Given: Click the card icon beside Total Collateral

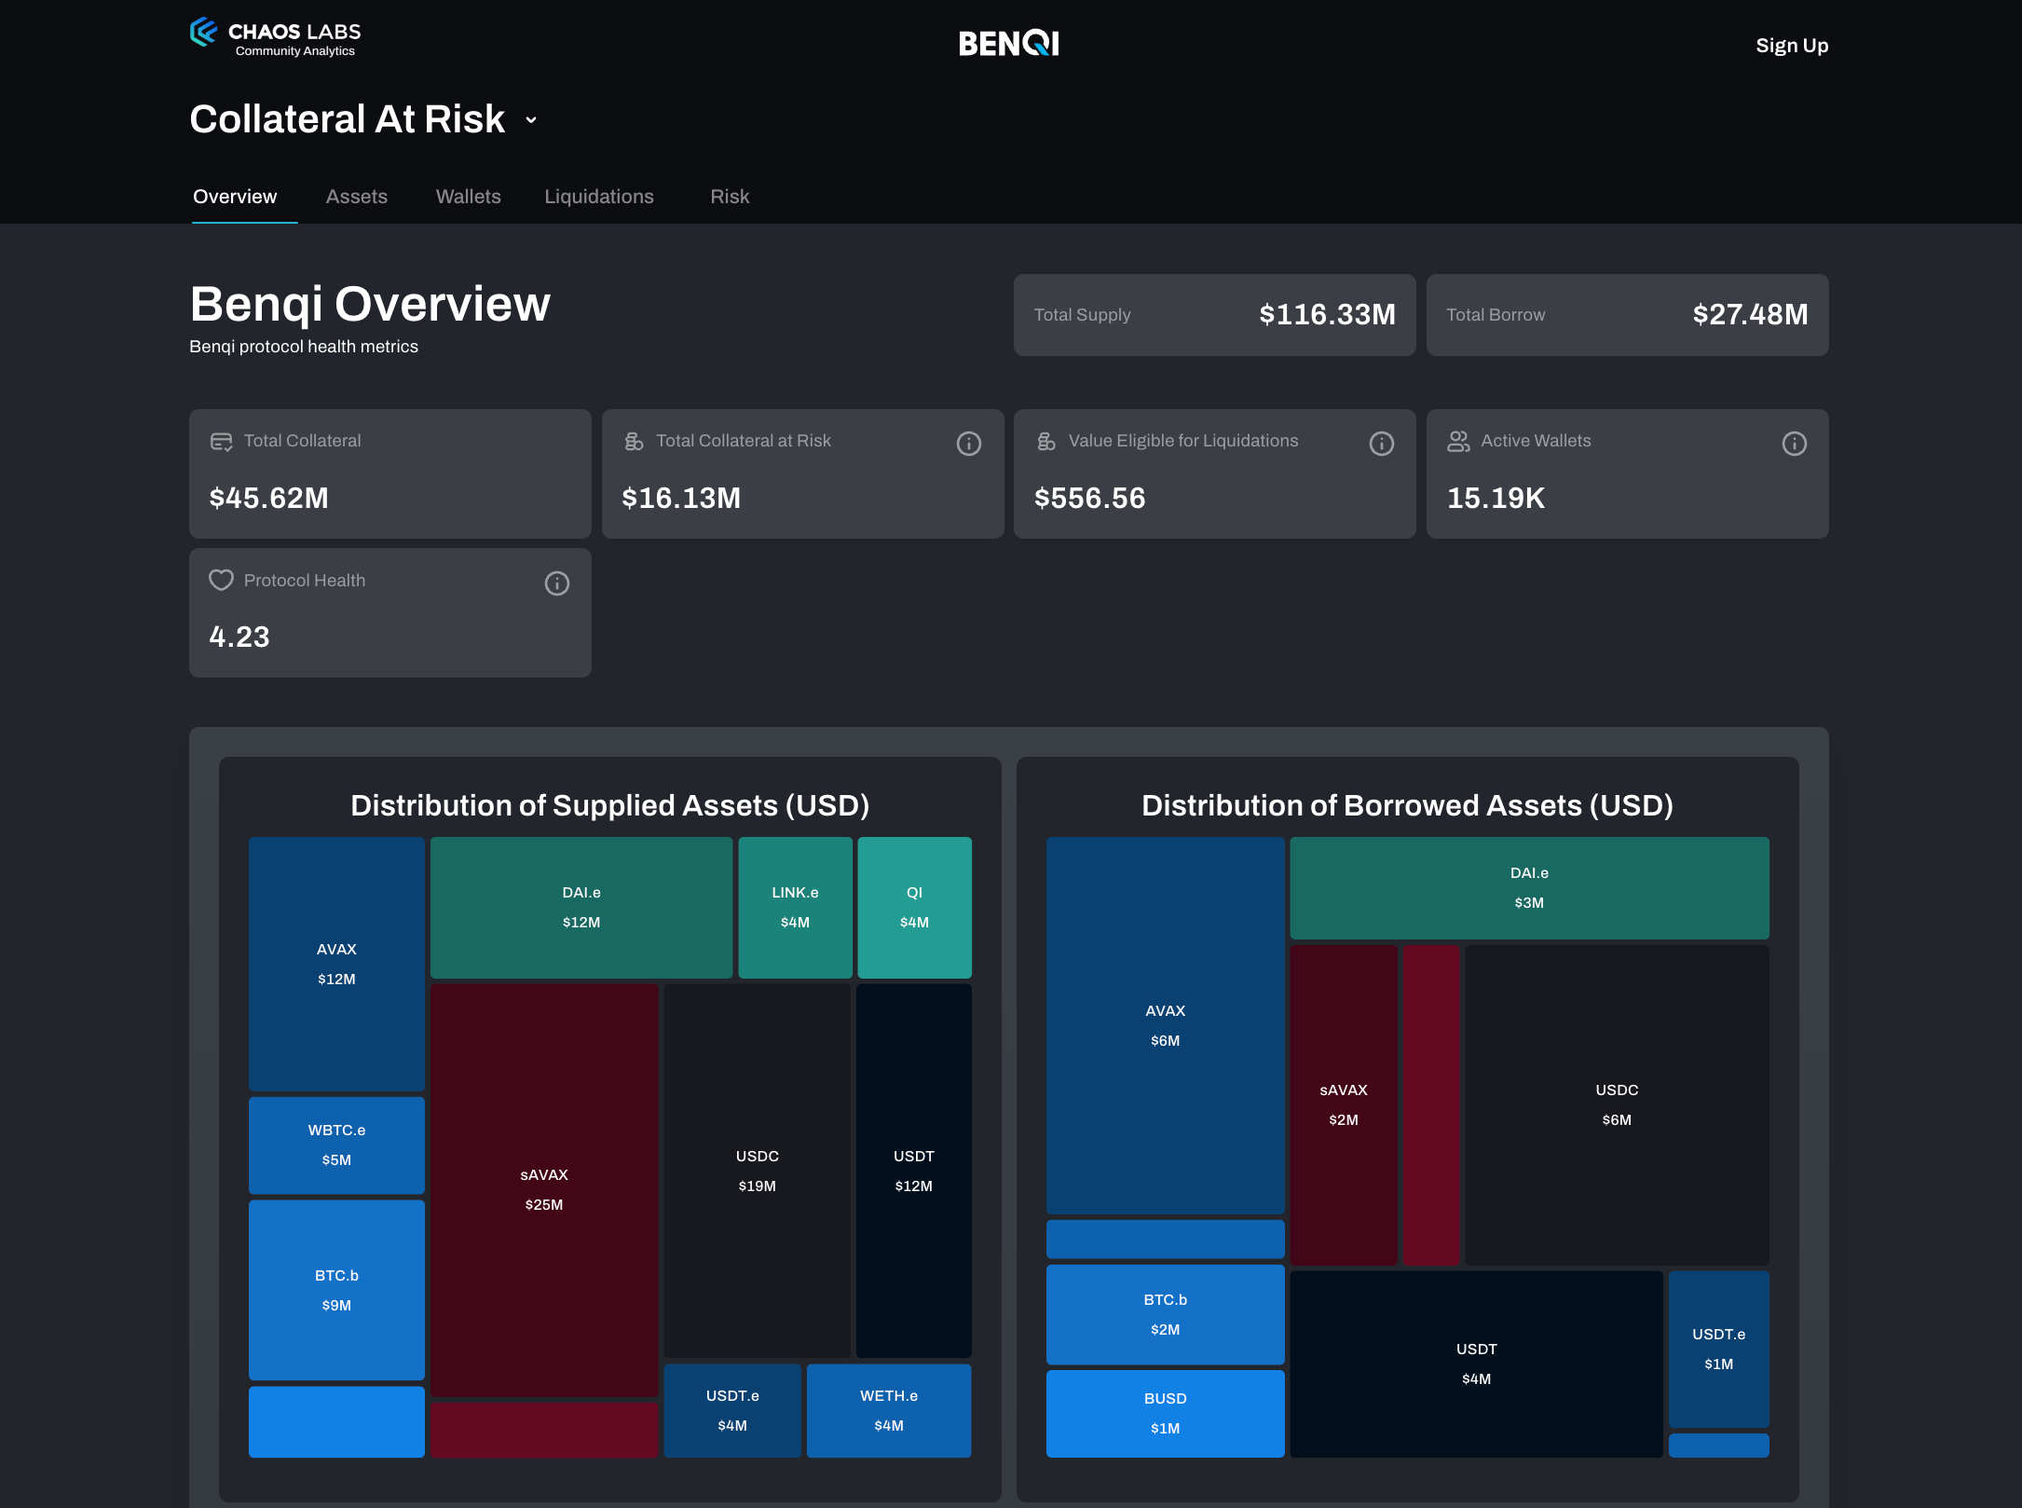Looking at the screenshot, I should coord(221,441).
